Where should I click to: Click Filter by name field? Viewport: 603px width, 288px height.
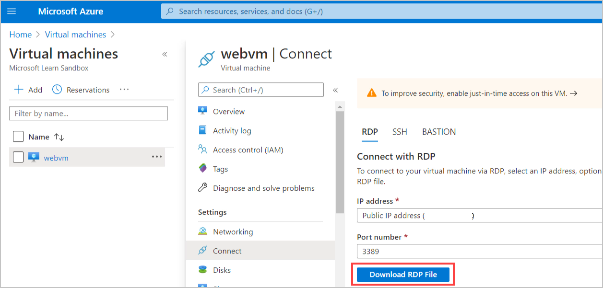[88, 114]
